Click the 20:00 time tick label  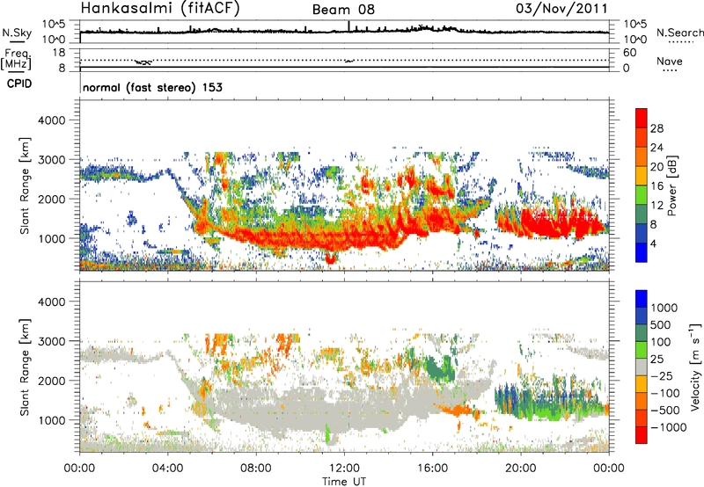520,469
